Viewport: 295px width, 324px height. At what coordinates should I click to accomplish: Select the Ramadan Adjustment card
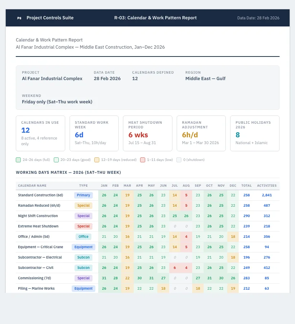201,133
